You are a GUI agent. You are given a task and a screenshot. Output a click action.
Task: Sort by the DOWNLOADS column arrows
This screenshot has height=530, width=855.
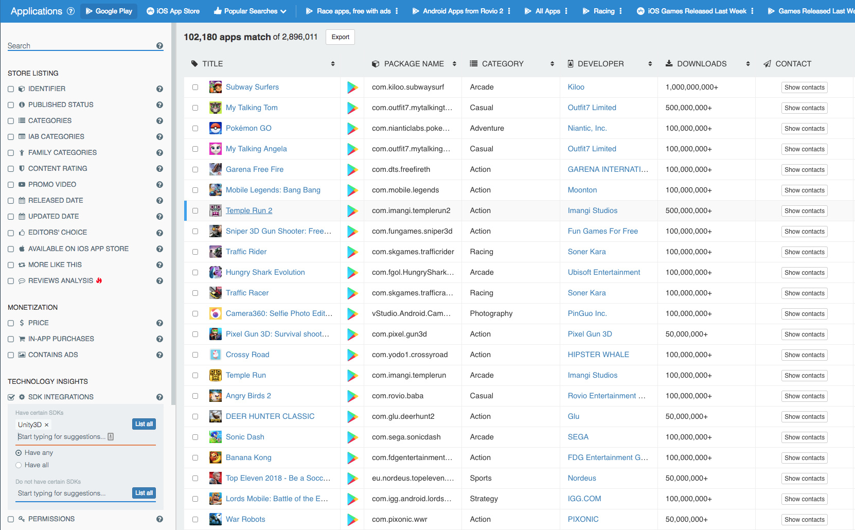pos(748,64)
